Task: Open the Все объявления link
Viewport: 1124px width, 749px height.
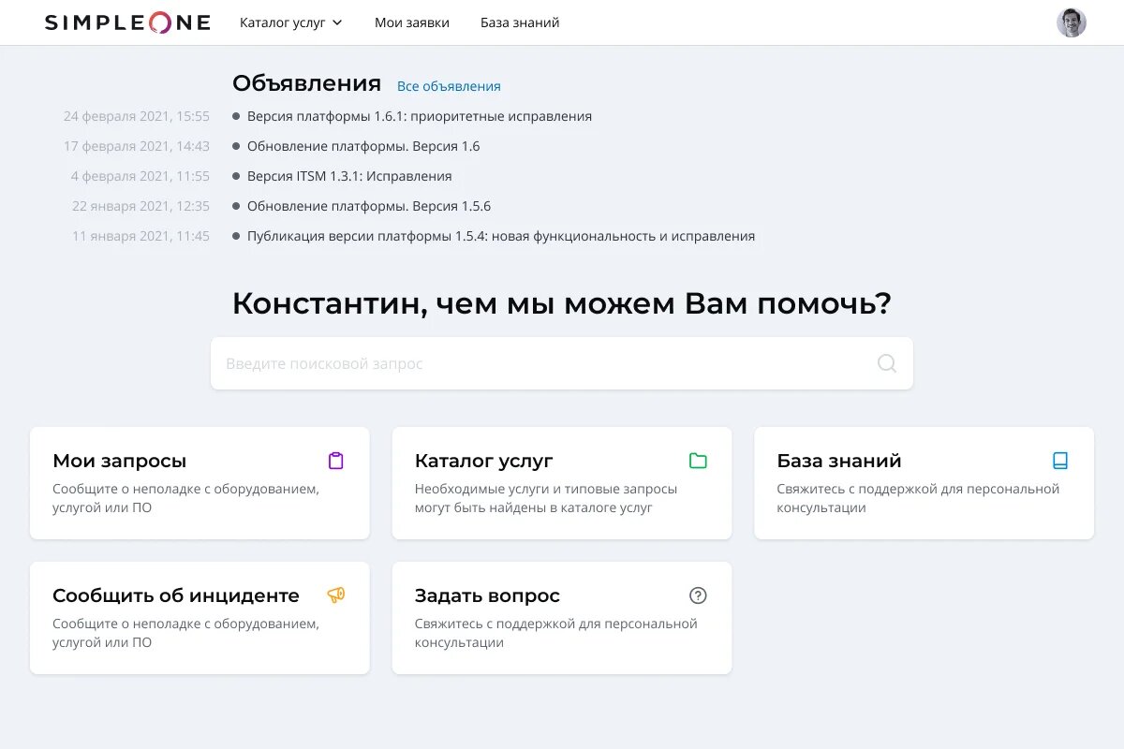Action: 450,85
